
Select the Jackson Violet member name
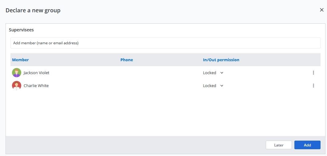(36, 73)
